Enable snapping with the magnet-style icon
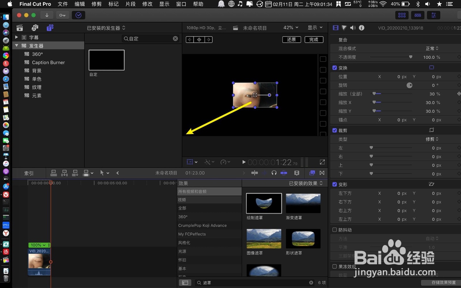 click(x=296, y=173)
